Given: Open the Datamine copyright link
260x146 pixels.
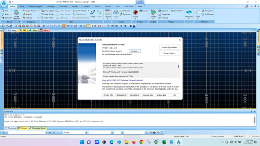Looking at the screenshot, I should (123, 80).
